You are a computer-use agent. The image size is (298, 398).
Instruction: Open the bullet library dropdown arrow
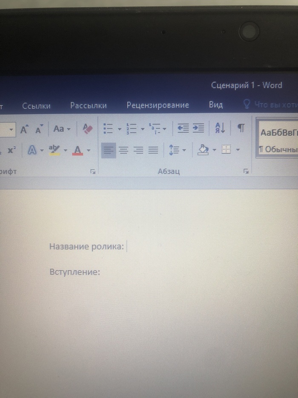pyautogui.click(x=119, y=129)
